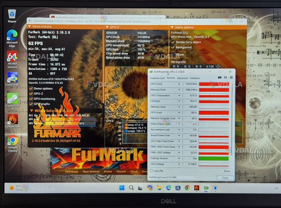Open the Recycle Bin desktop icon
The image size is (281, 208).
pos(12,16)
